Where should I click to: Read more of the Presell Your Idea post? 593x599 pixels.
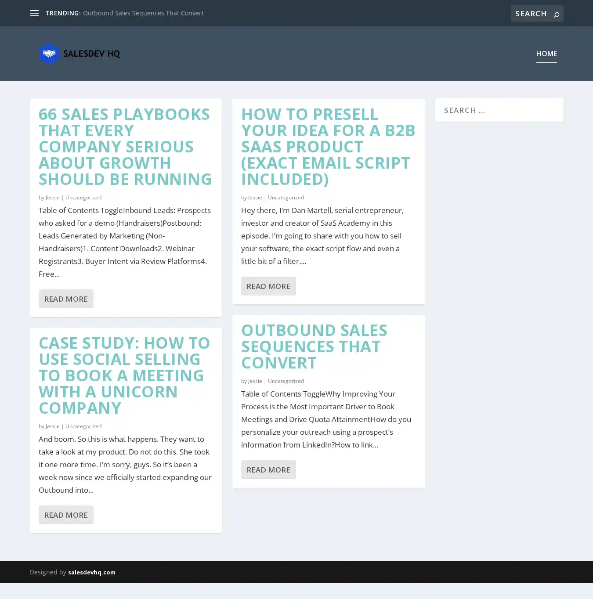[x=268, y=286]
